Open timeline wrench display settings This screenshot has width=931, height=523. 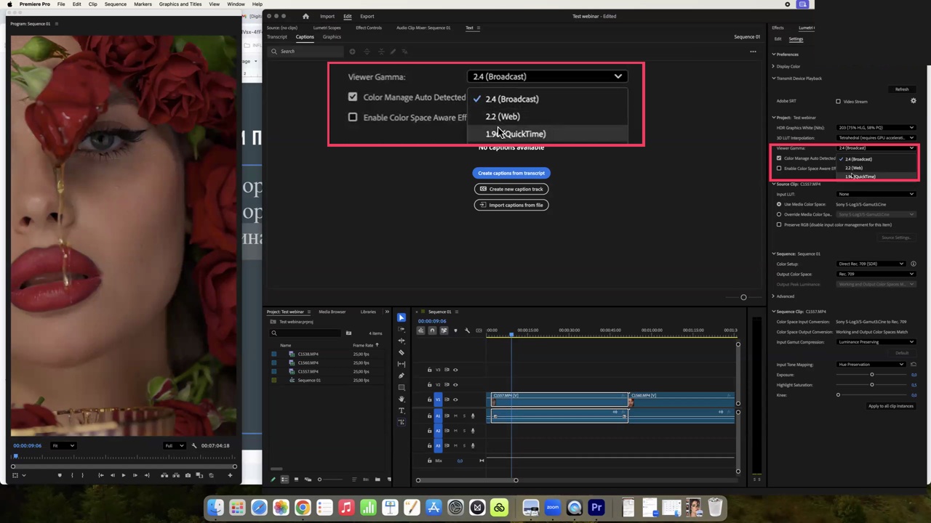coord(467,331)
